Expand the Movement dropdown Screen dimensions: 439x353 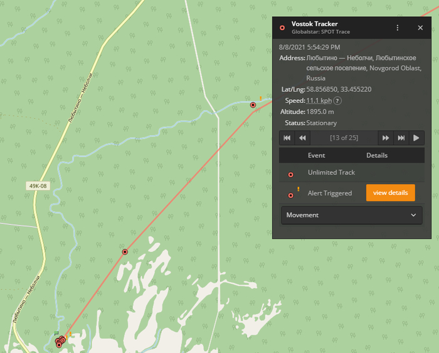352,215
